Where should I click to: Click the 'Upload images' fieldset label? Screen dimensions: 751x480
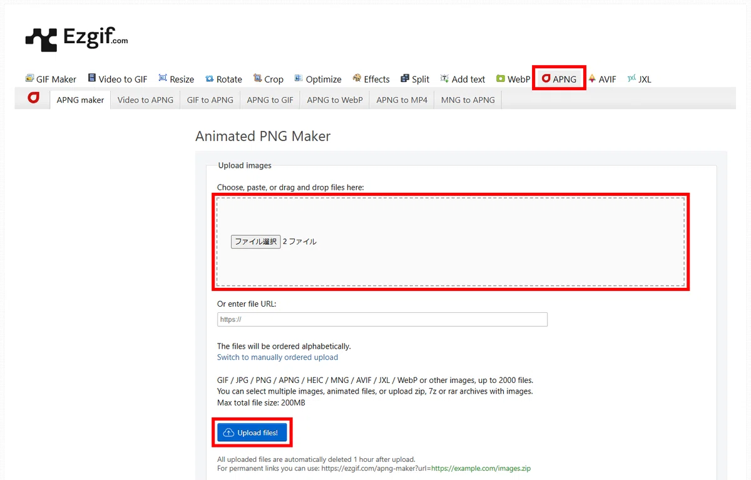point(245,166)
